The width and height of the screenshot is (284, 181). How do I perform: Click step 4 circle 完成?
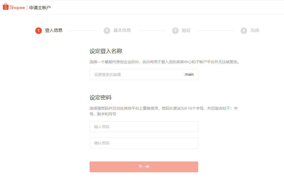[244, 30]
